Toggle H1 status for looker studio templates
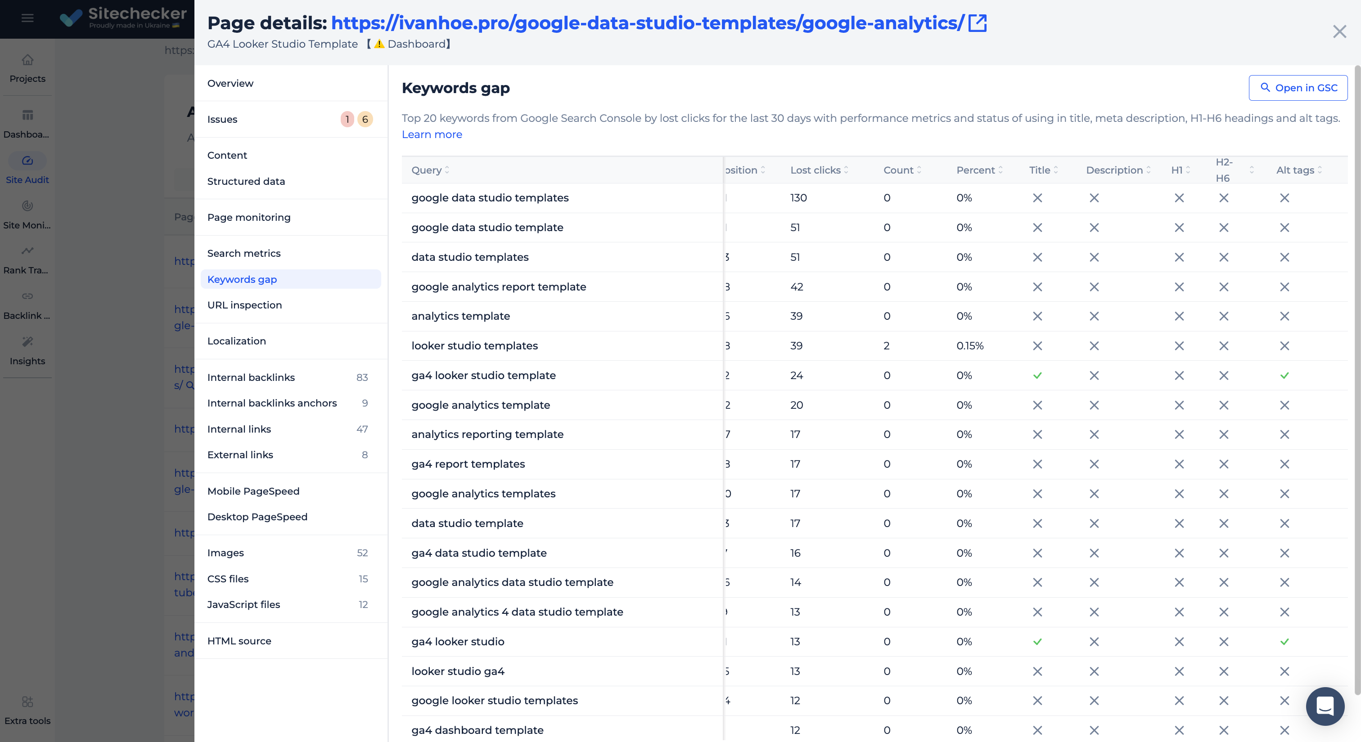 coord(1178,345)
